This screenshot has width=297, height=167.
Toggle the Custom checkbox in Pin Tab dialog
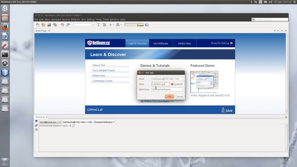tap(172, 84)
